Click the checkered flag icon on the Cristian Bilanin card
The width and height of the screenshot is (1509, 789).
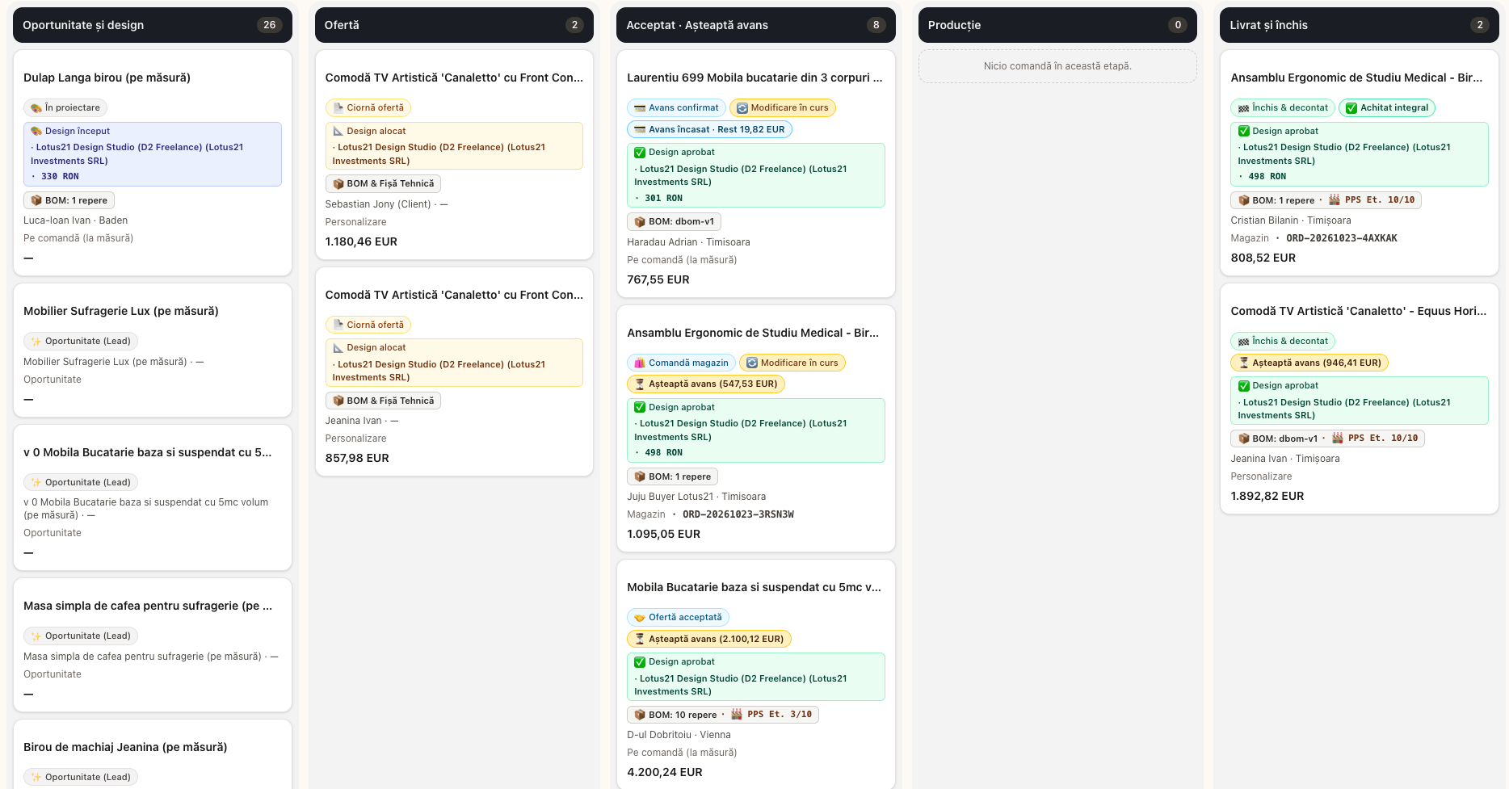[x=1243, y=107]
